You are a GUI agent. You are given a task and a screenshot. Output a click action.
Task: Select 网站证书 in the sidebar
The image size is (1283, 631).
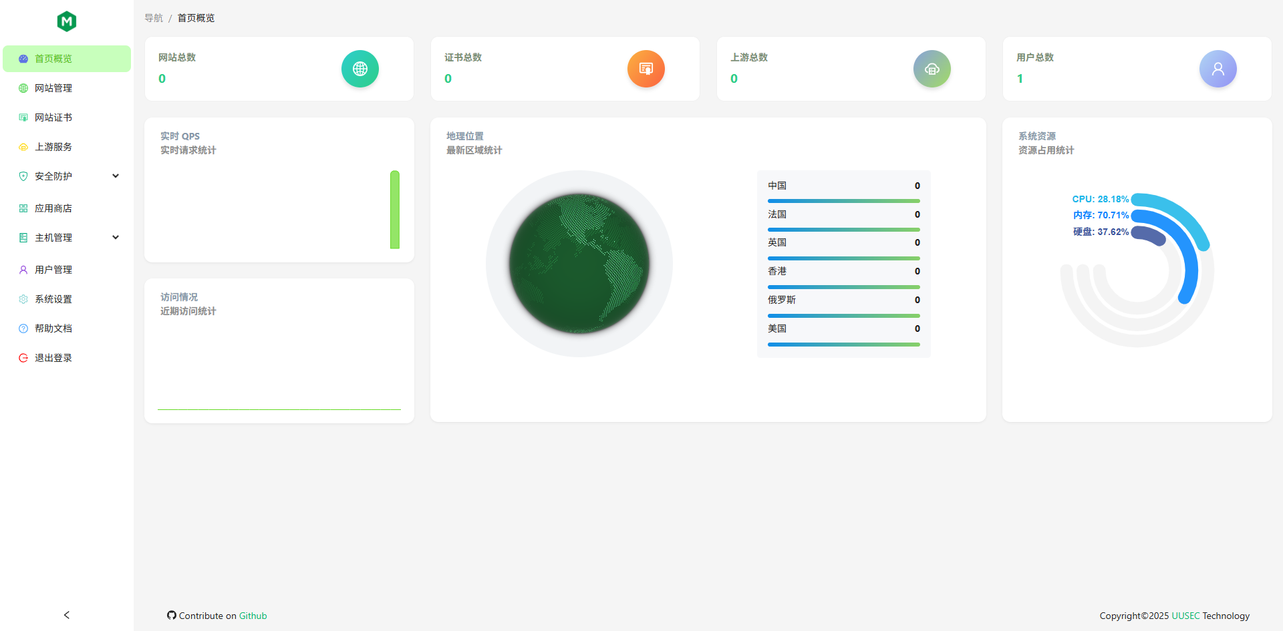53,117
